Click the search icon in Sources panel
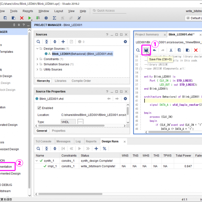This screenshot has height=202, width=202. pyautogui.click(x=39, y=42)
